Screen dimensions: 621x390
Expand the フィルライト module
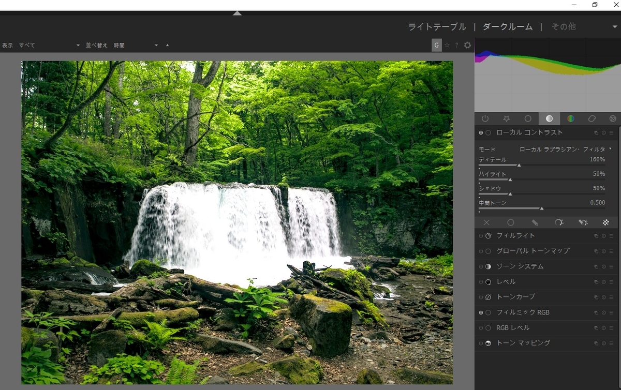pyautogui.click(x=516, y=236)
